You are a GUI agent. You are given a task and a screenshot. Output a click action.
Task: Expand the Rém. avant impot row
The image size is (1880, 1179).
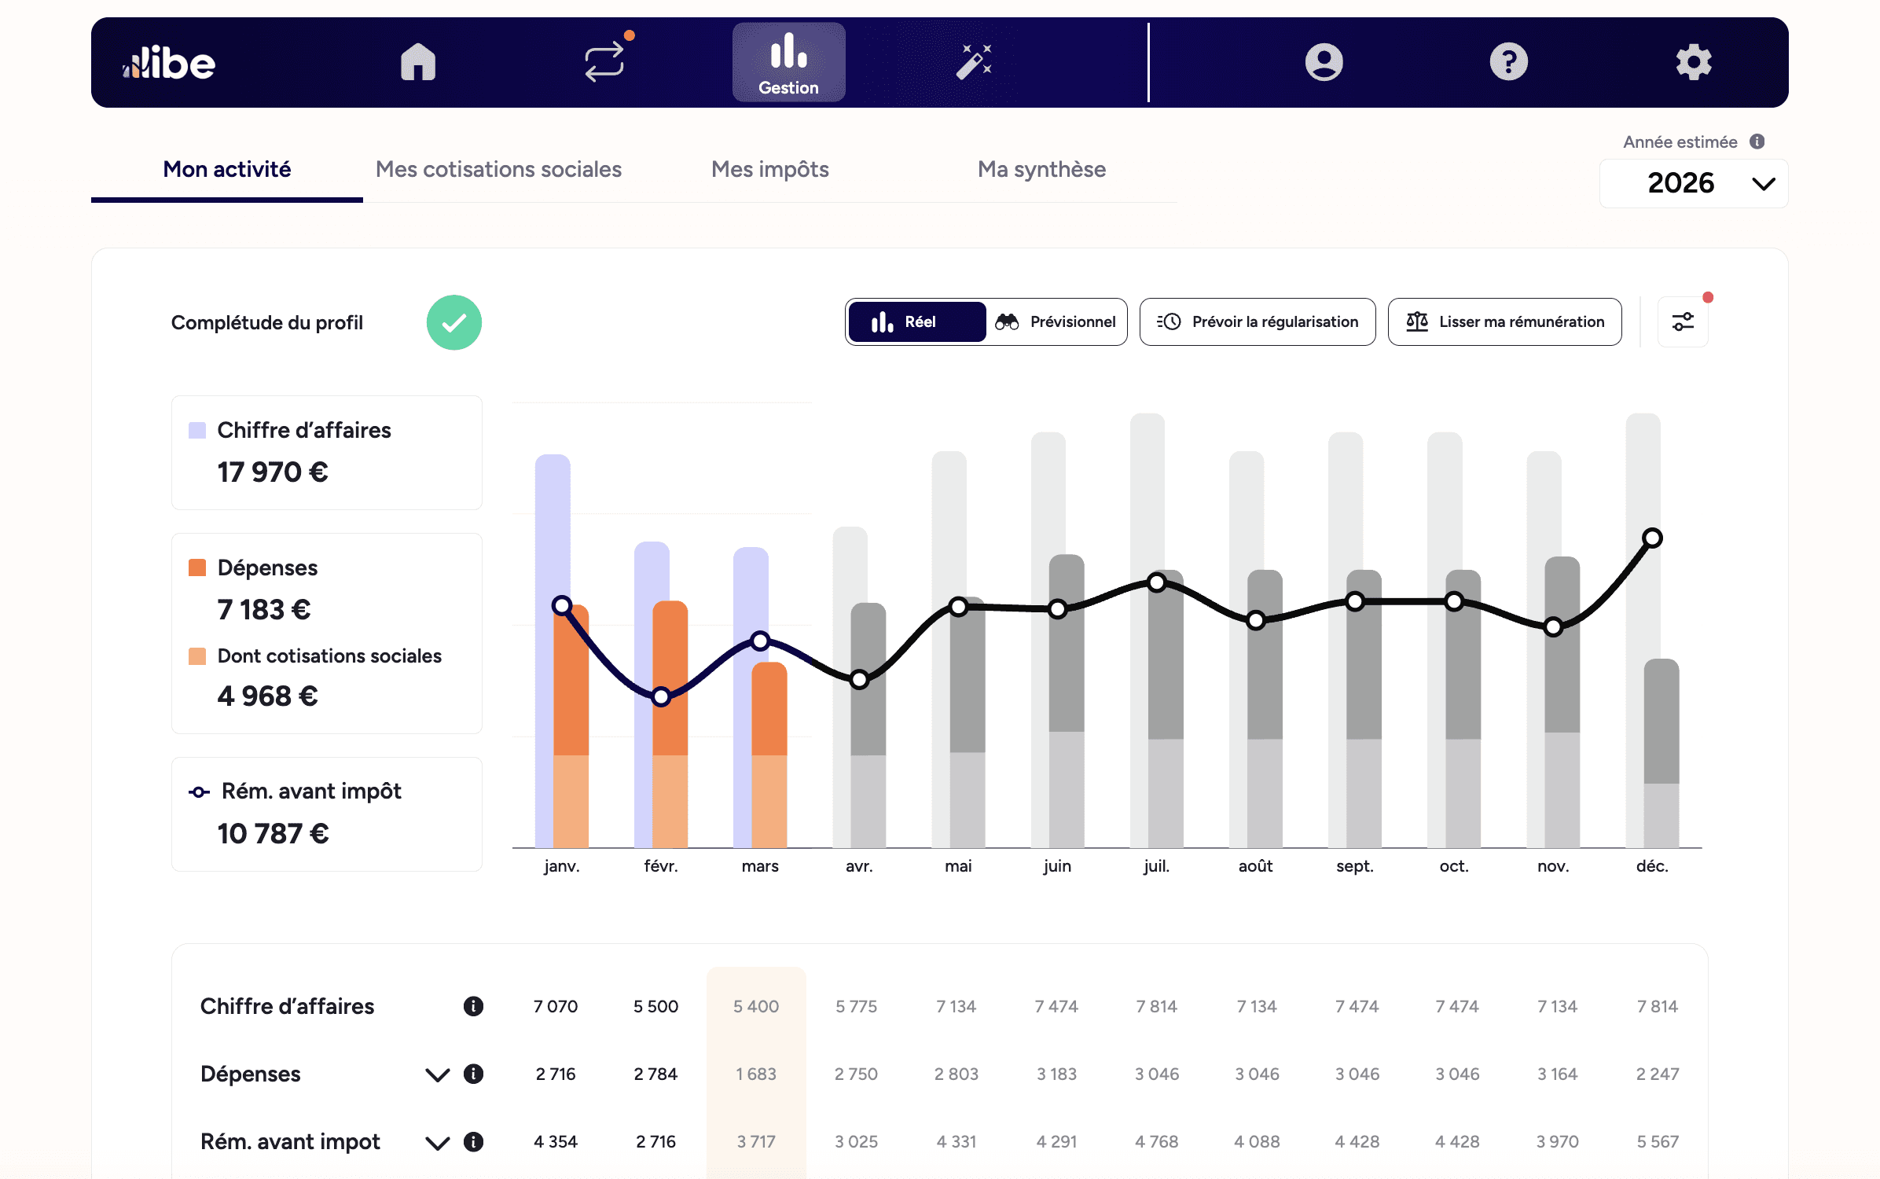click(x=437, y=1142)
